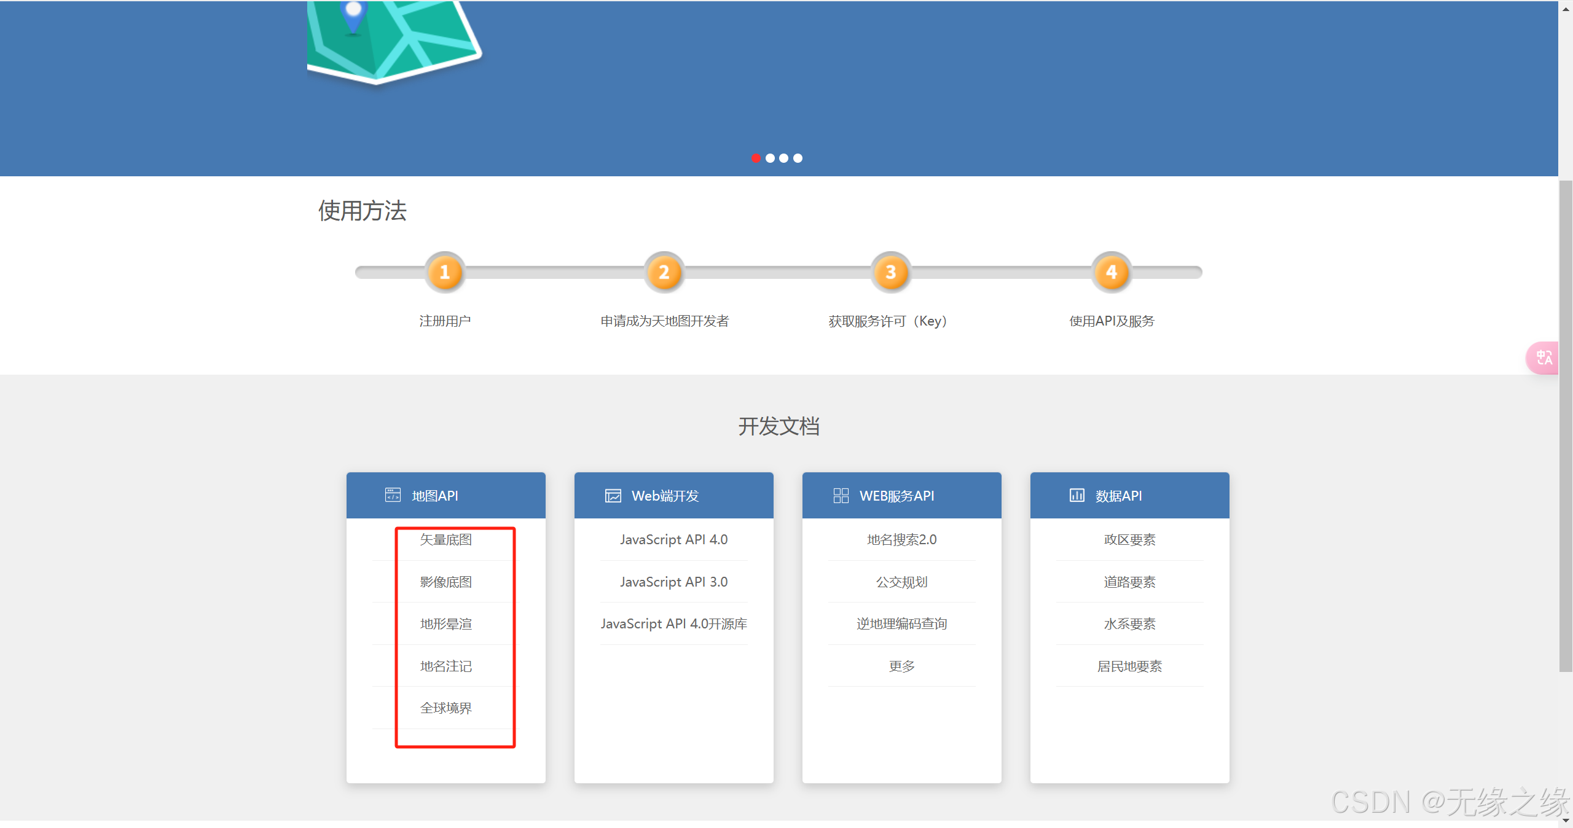Open JavaScript API 4.0 documentation
Image resolution: width=1573 pixels, height=828 pixels.
point(673,540)
